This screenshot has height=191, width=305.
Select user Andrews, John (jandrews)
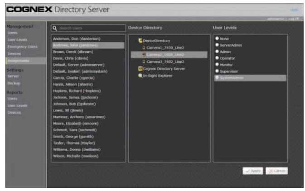(x=88, y=45)
